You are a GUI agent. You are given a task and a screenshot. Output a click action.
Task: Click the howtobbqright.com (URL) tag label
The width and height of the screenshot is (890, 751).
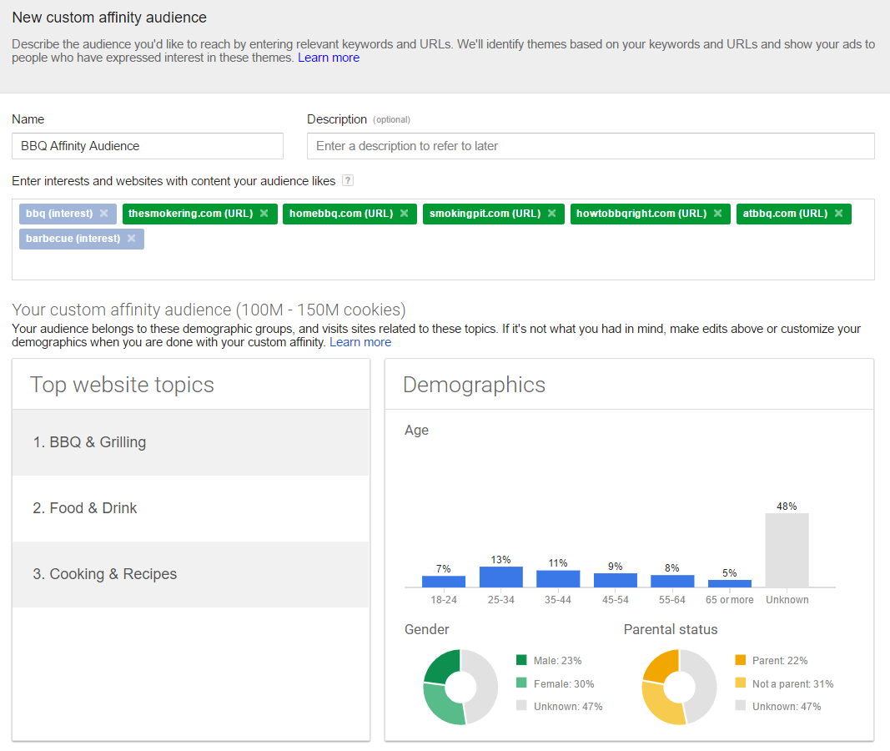(x=641, y=214)
